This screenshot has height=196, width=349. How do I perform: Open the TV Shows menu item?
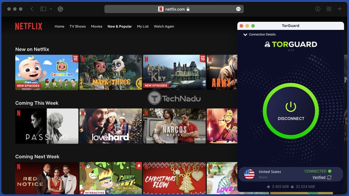(x=77, y=27)
